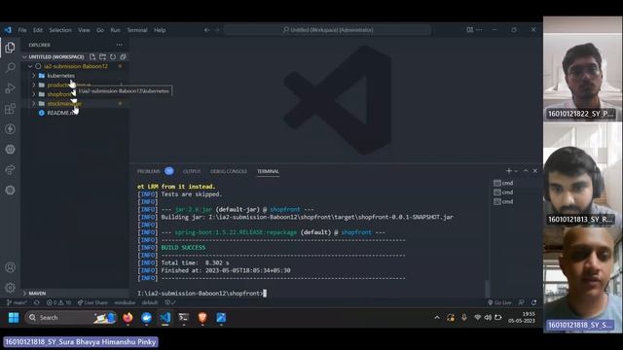Click synchronize changes in status bar

tap(37, 302)
